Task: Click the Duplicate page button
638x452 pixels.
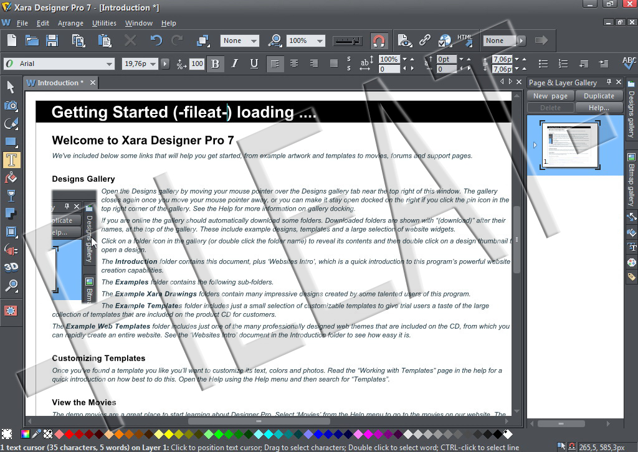Action: coord(599,96)
